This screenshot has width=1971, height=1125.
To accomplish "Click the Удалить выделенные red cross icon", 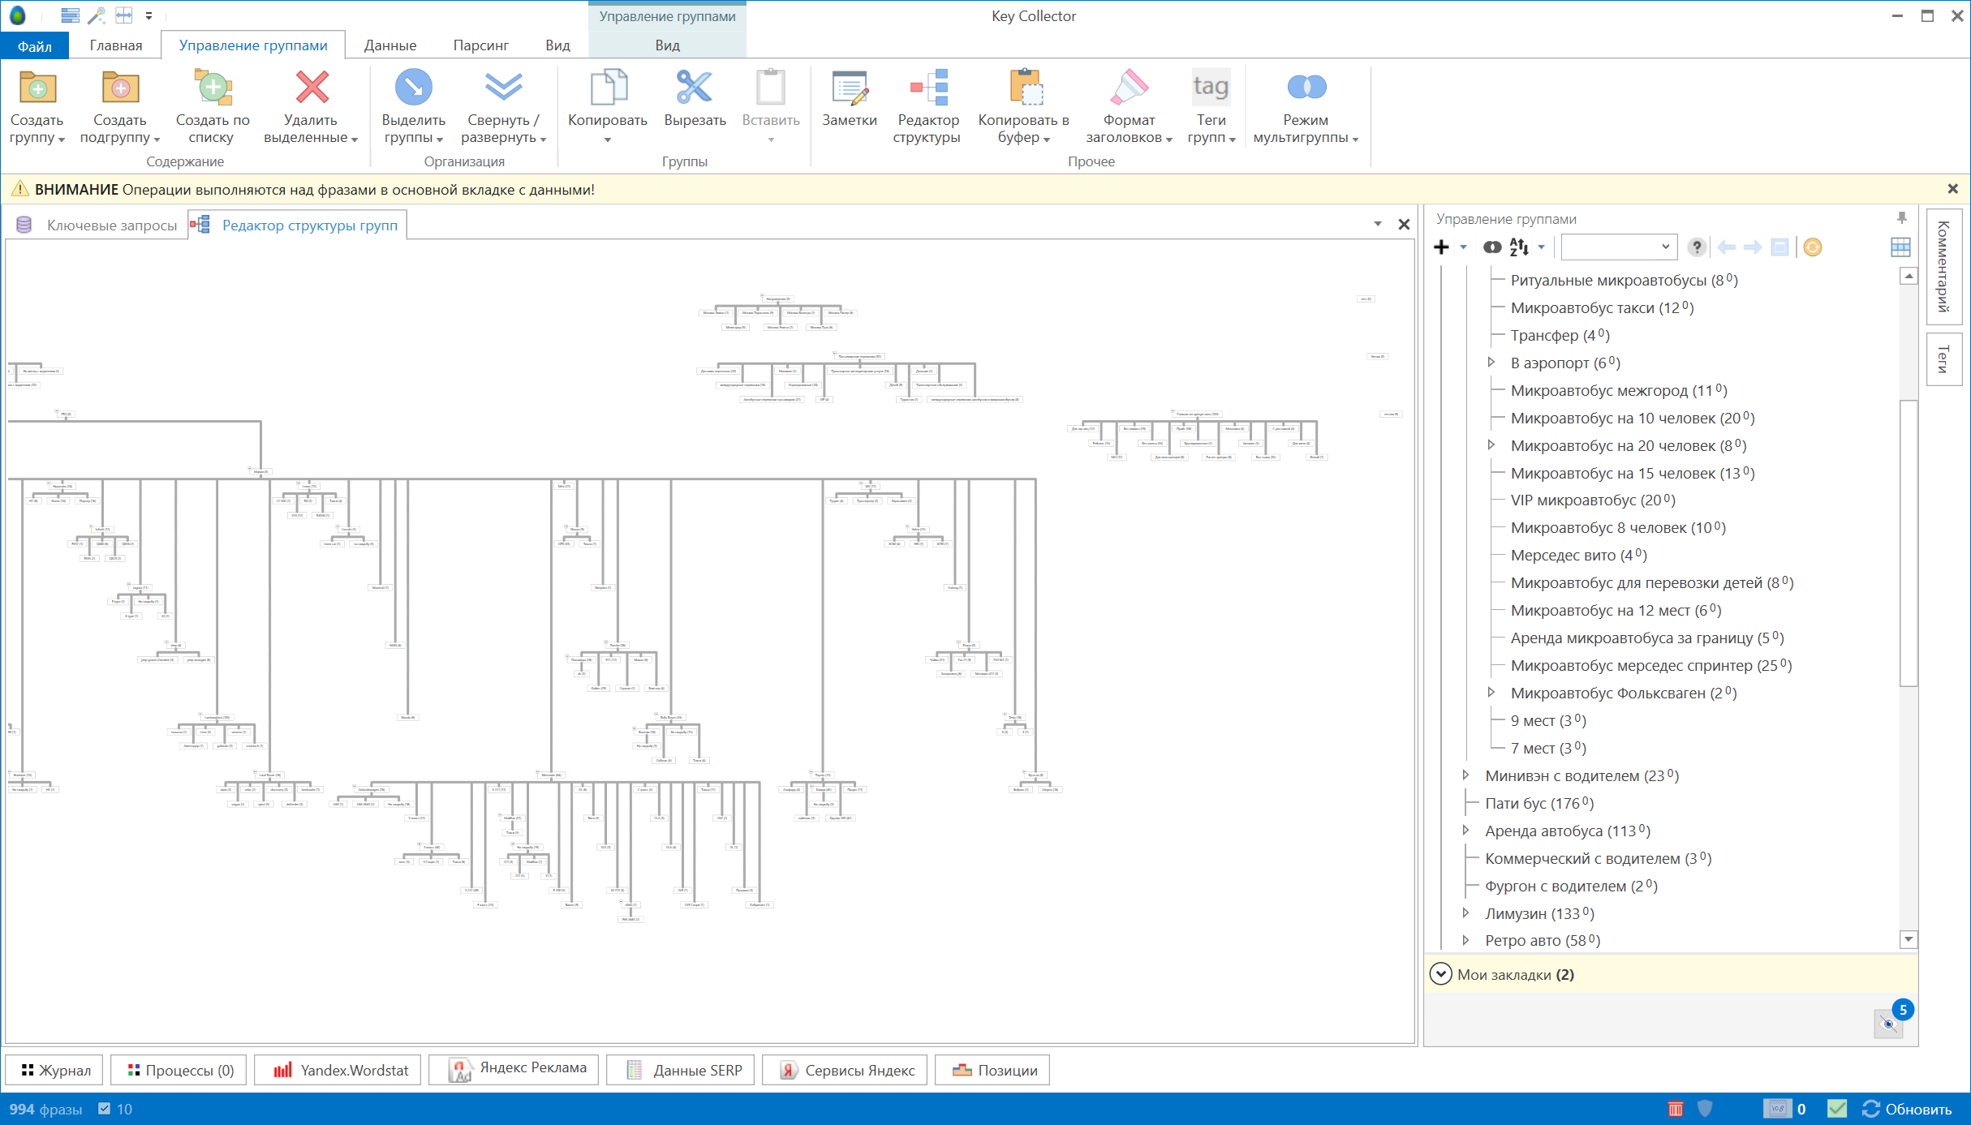I will (312, 88).
